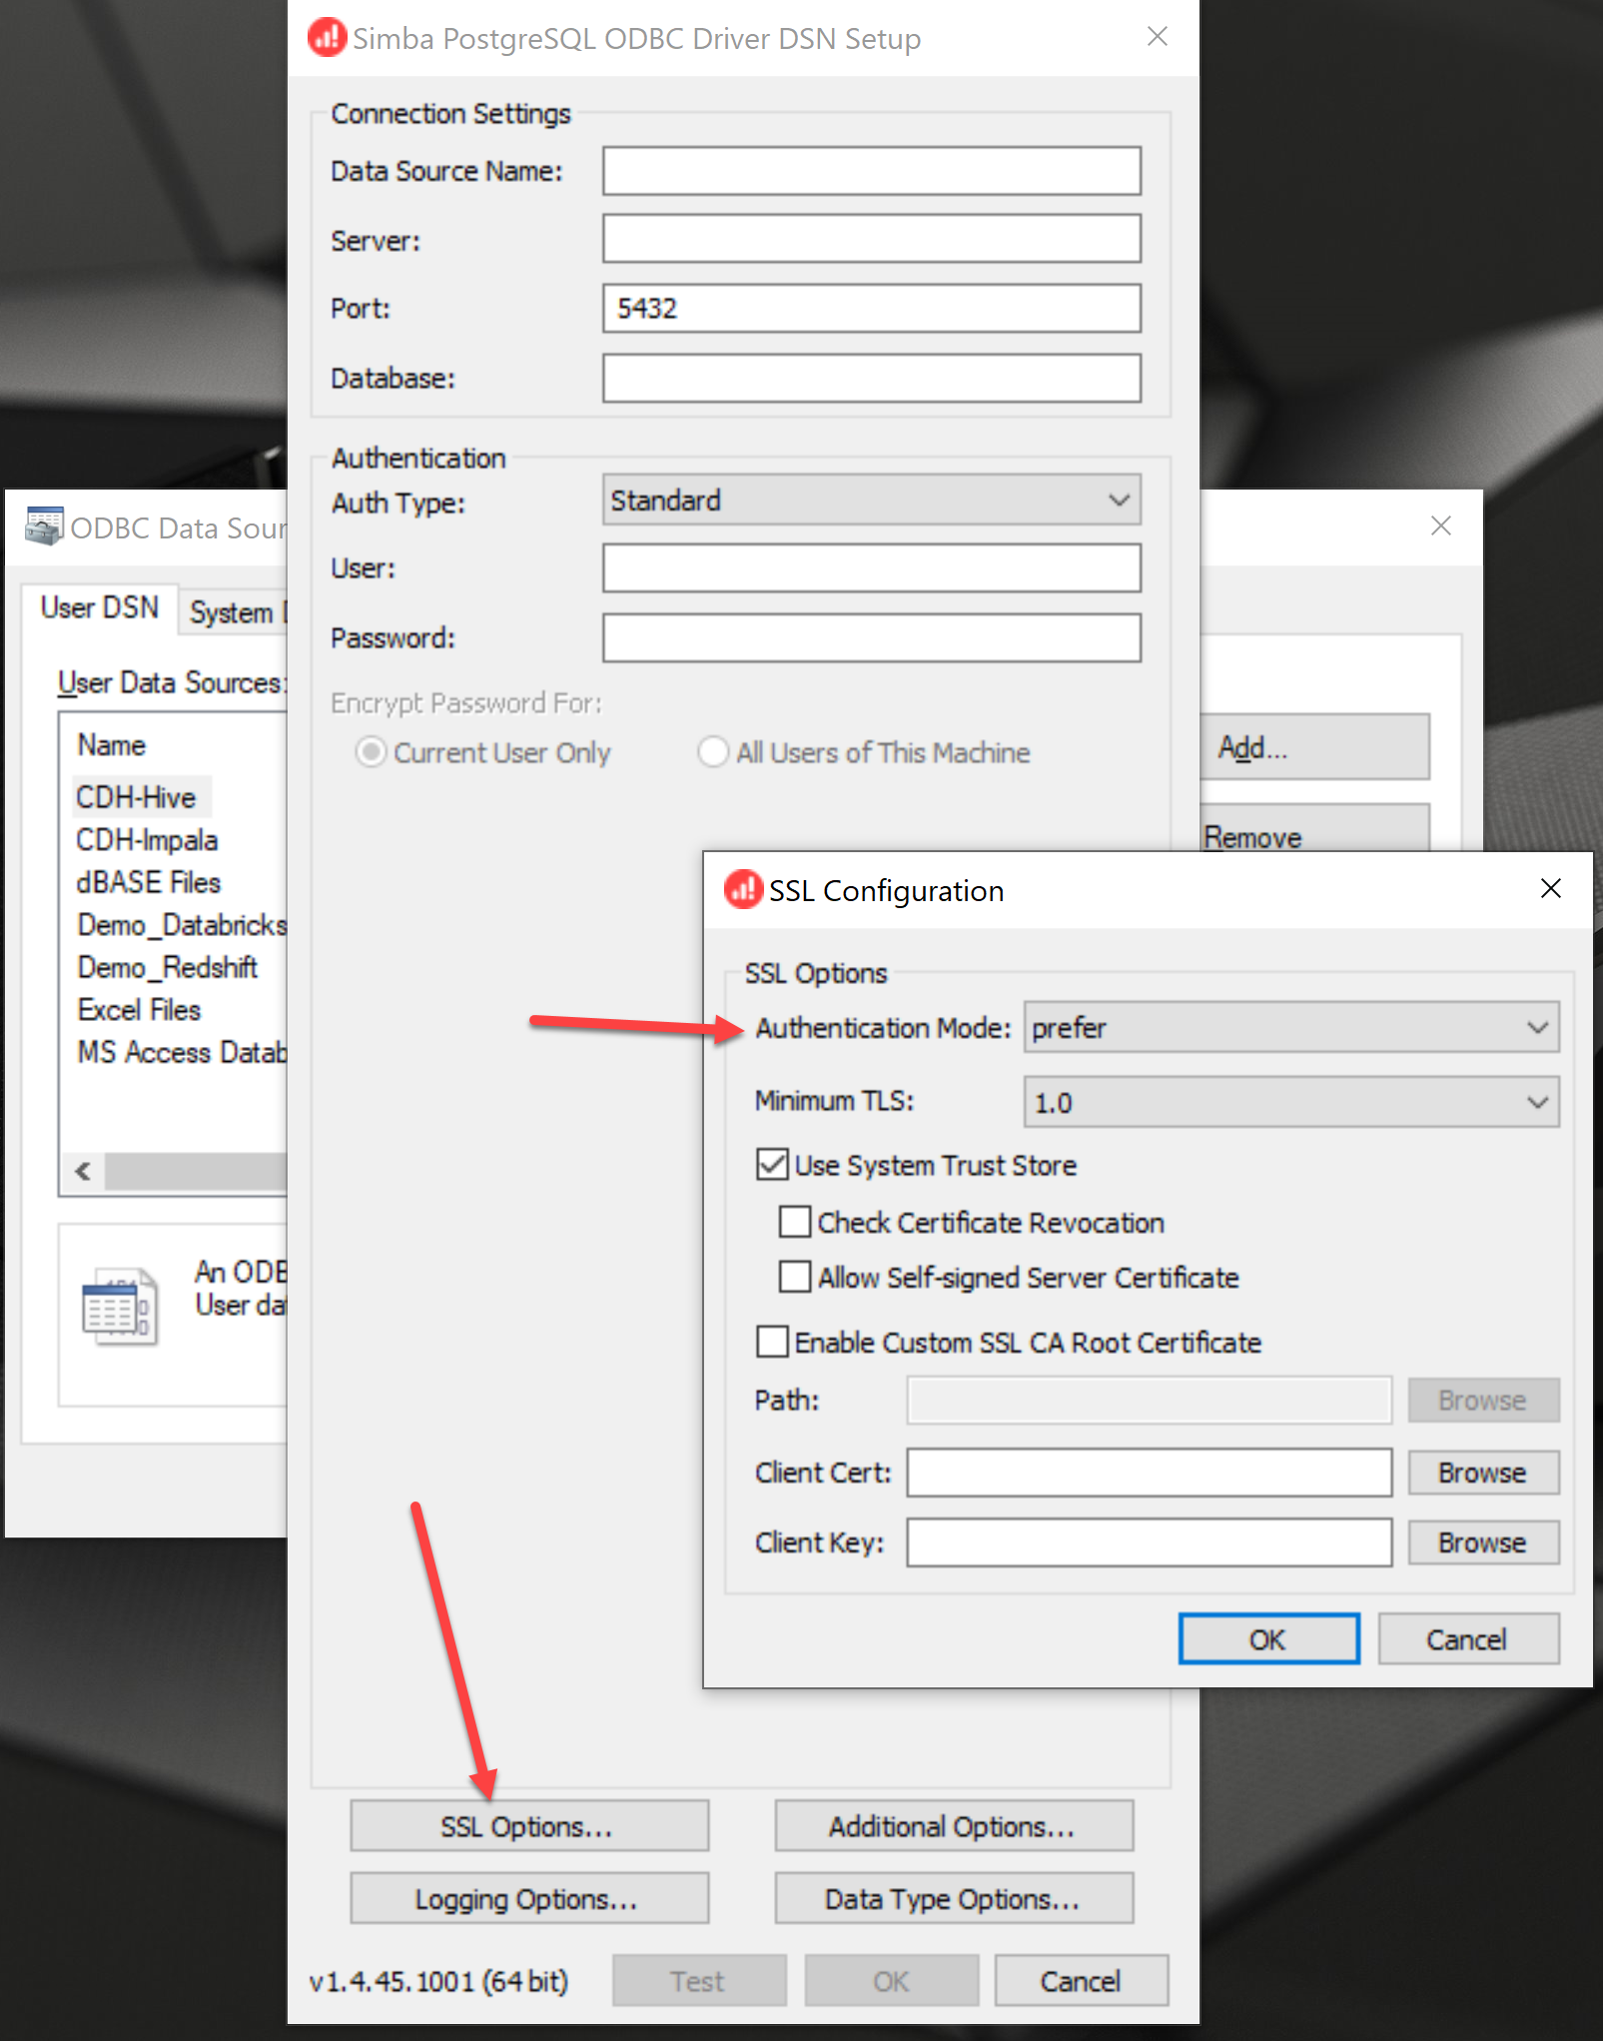
Task: Toggle Use System Trust Store checkbox
Action: tap(772, 1164)
